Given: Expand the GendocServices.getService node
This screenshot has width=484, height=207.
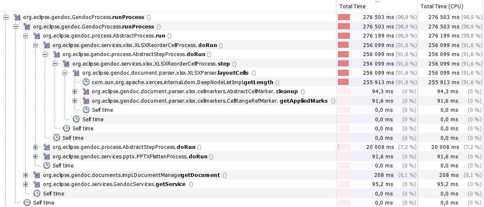Looking at the screenshot, I should (26, 184).
